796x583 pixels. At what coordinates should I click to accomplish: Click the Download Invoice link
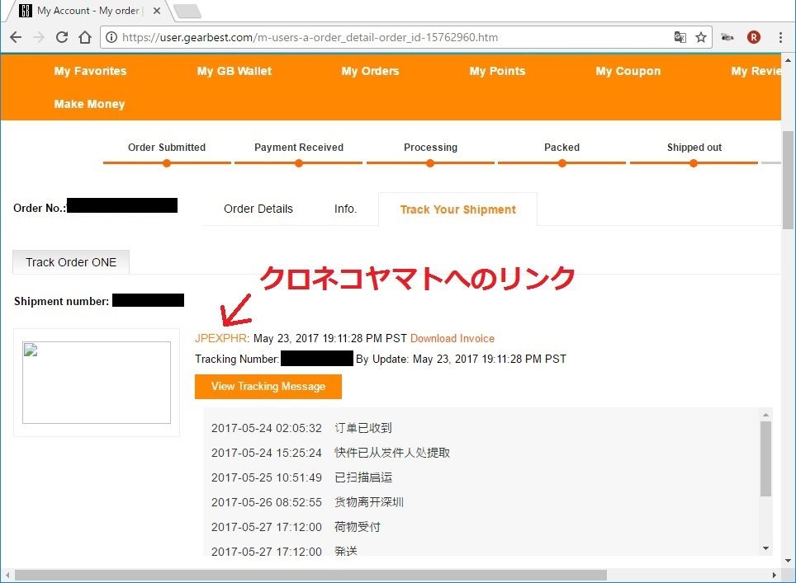pyautogui.click(x=452, y=338)
